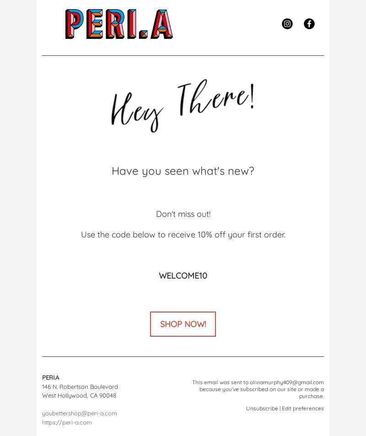Image resolution: width=366 pixels, height=436 pixels.
Task: Open the Facebook icon link
Action: (309, 24)
